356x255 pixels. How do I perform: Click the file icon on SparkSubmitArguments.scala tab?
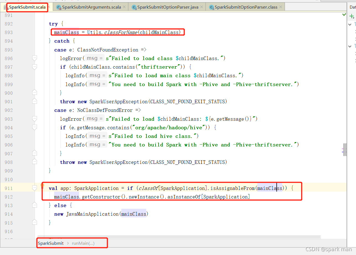(x=59, y=7)
